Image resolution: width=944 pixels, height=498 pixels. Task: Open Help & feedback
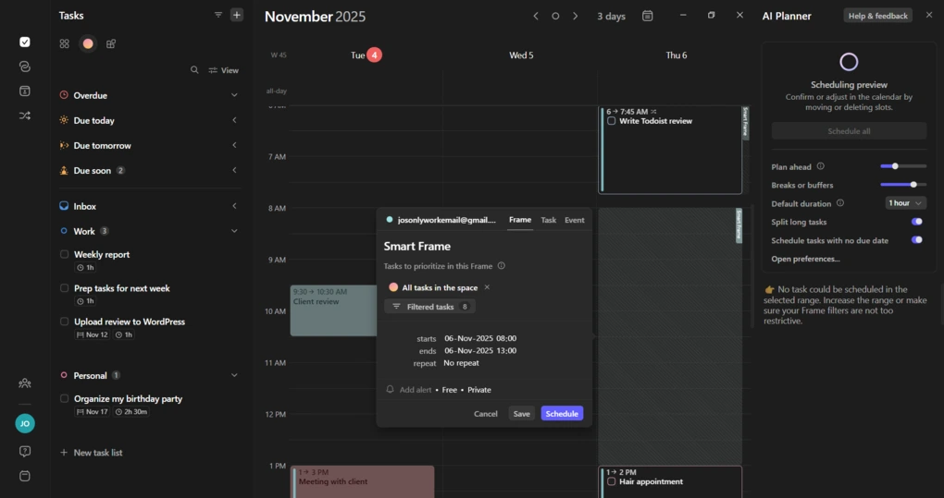point(877,16)
